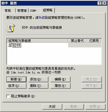Select the 组策略 tab
108x112 pixels.
[48, 10]
